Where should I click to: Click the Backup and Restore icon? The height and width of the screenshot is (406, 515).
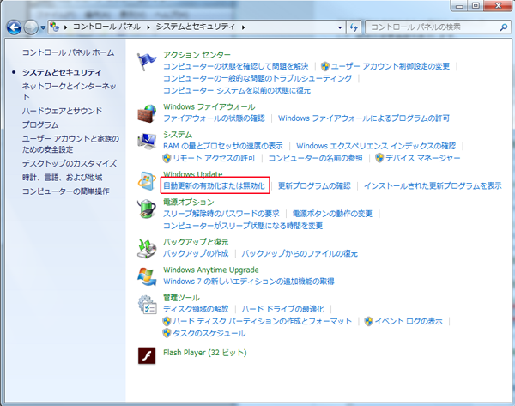[147, 248]
